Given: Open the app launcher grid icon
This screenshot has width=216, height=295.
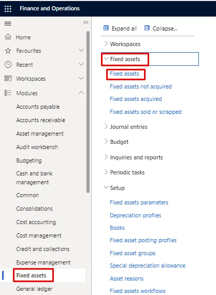Looking at the screenshot, I should click(x=8, y=9).
